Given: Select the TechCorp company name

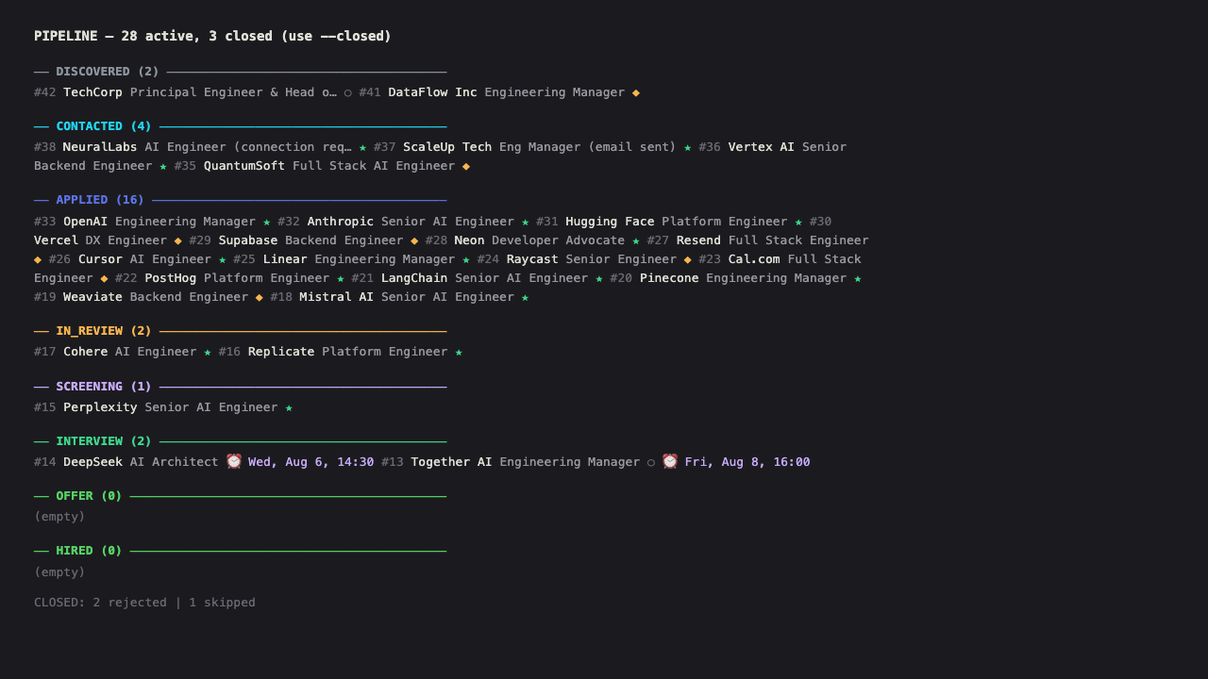Looking at the screenshot, I should pos(92,92).
